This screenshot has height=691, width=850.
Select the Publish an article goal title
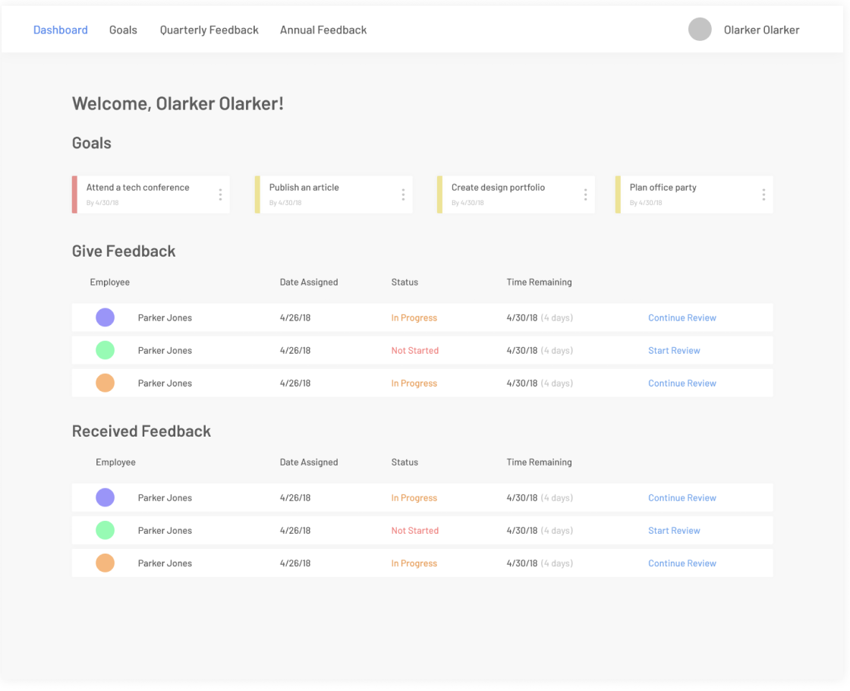click(304, 188)
